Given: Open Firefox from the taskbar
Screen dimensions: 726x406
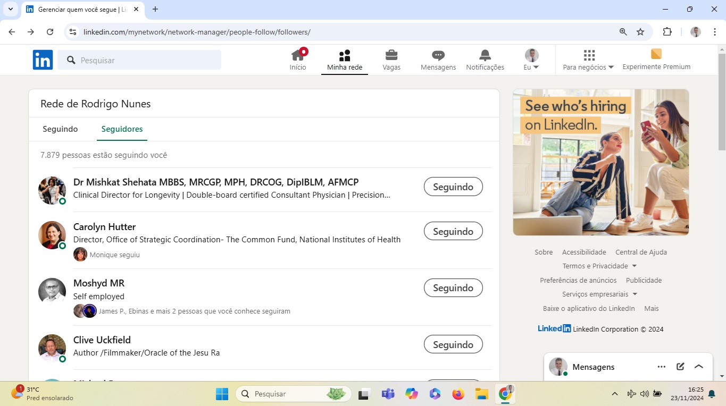Looking at the screenshot, I should 458,394.
